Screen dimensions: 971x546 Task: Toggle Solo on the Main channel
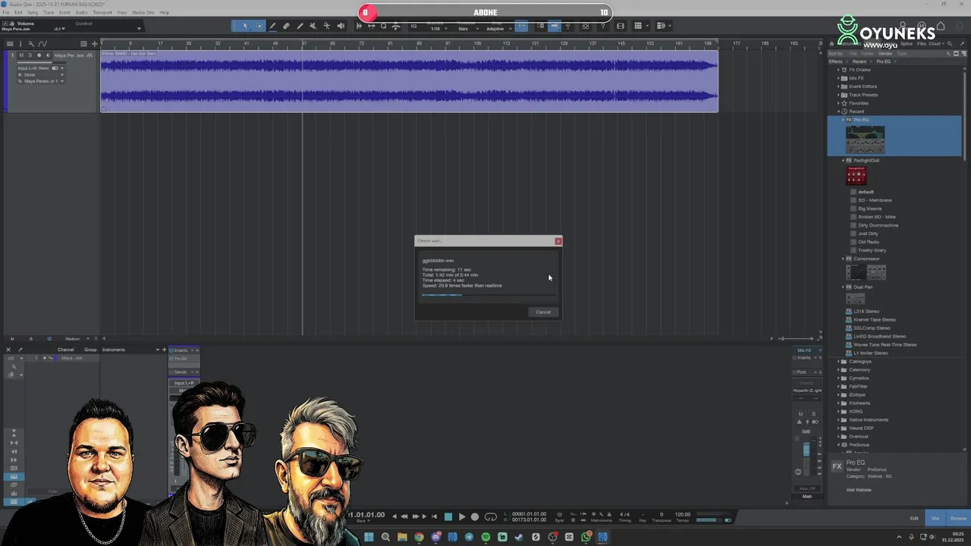[814, 414]
